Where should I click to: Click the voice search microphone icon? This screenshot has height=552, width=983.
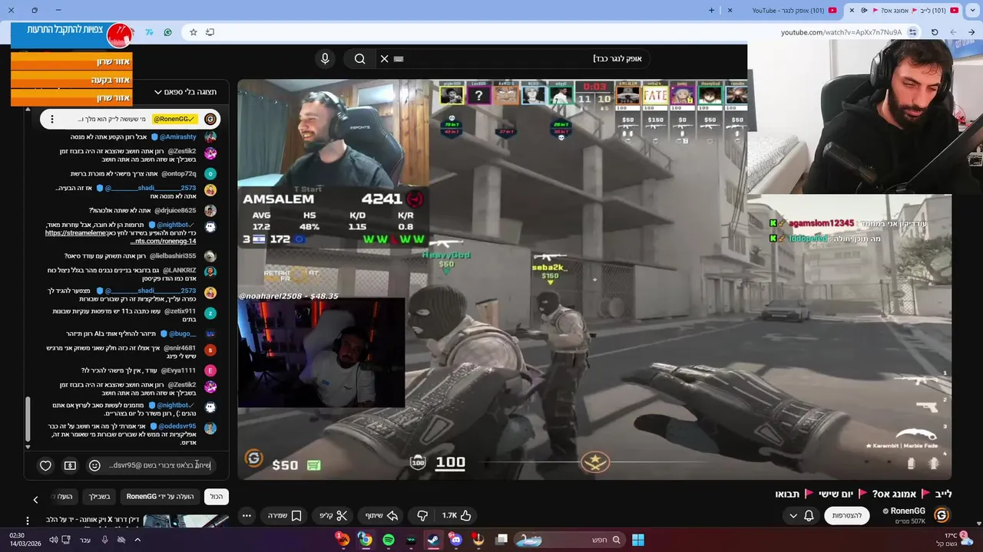point(325,59)
